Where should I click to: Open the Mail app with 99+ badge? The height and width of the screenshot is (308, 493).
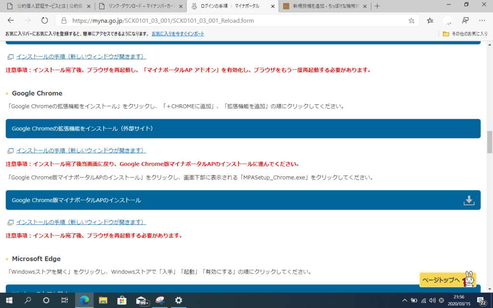(142, 301)
